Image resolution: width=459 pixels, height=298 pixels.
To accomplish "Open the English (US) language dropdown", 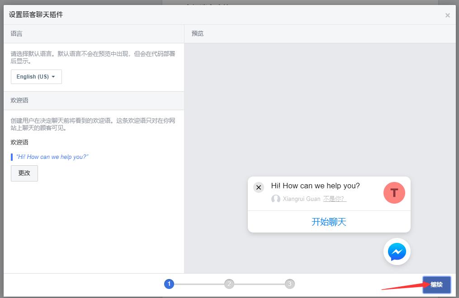I will [36, 77].
